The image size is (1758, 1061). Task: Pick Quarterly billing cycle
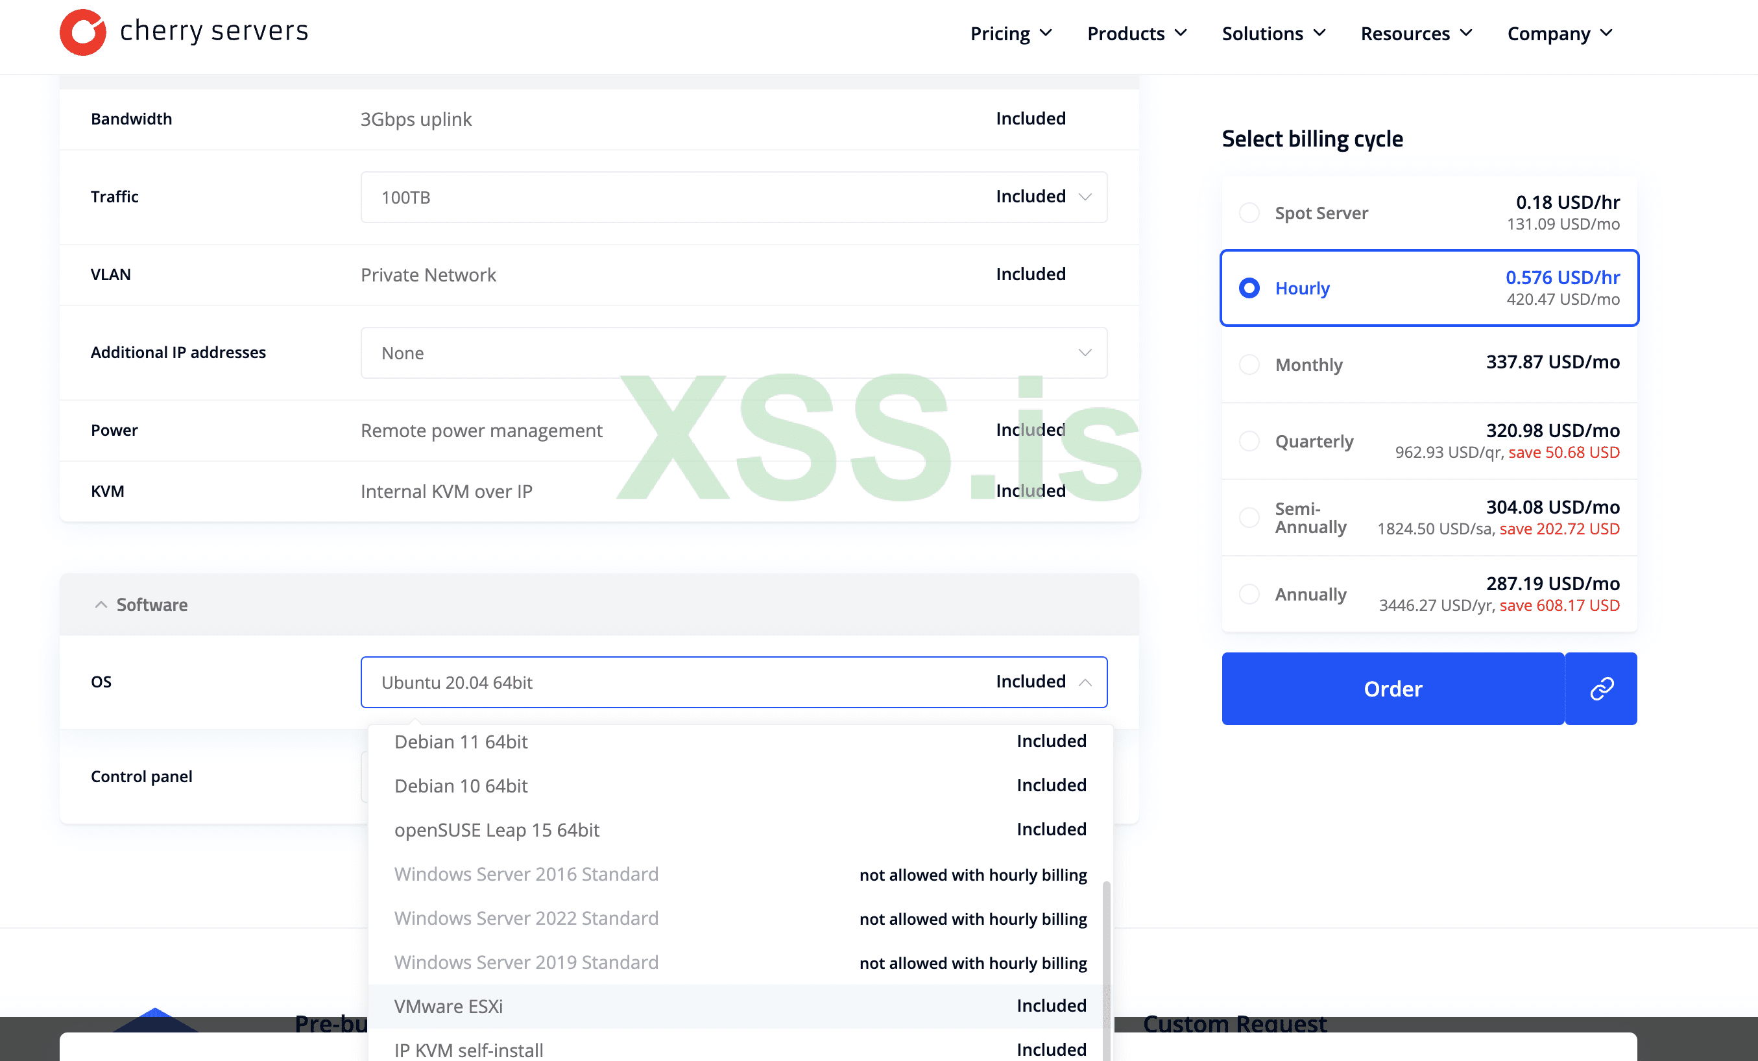[1249, 441]
